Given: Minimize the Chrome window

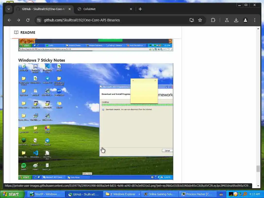Looking at the screenshot, I should (x=240, y=5).
